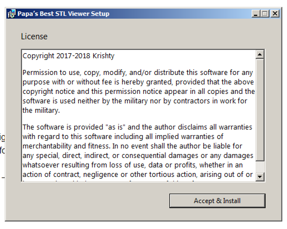Screen dimensions: 287x229
Task: Click "the military." line in the license
Action: tap(41, 111)
